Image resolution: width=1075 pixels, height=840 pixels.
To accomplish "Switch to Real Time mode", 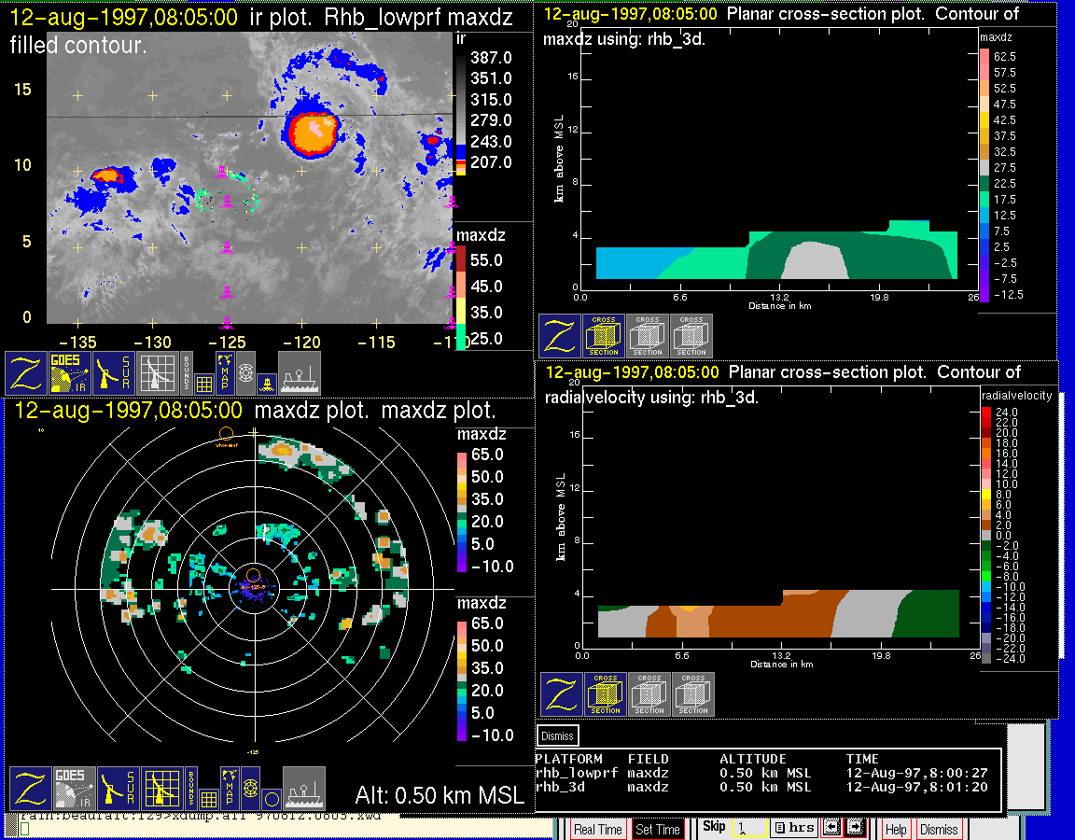I will (597, 829).
